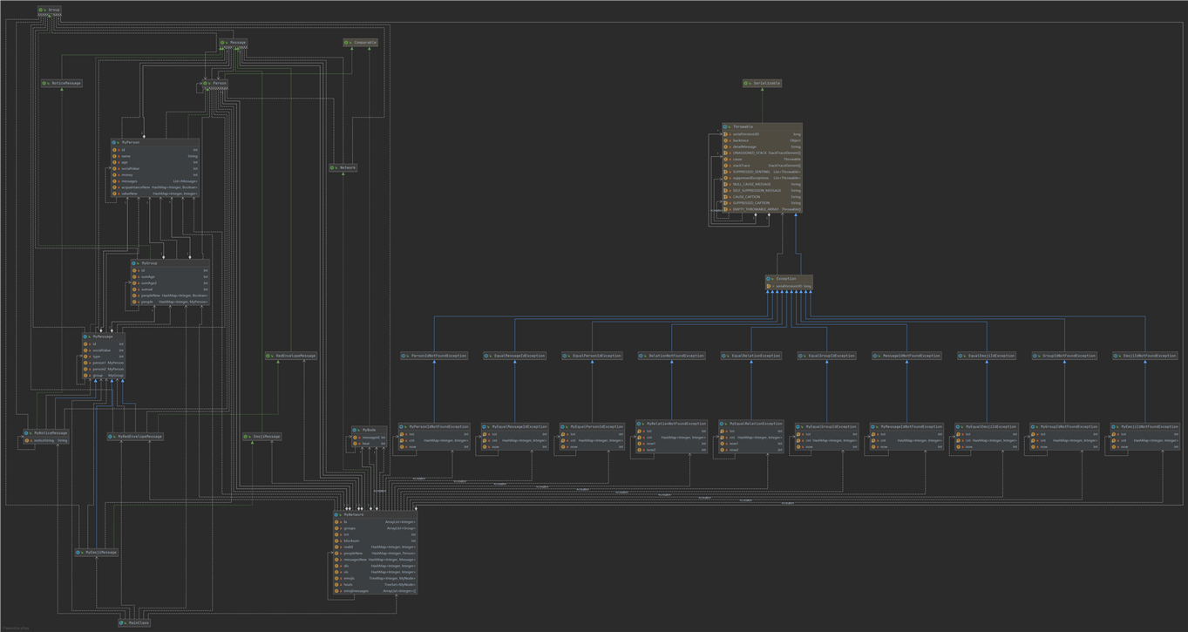
Task: Click the EqualGroupIdException node
Action: coord(826,356)
